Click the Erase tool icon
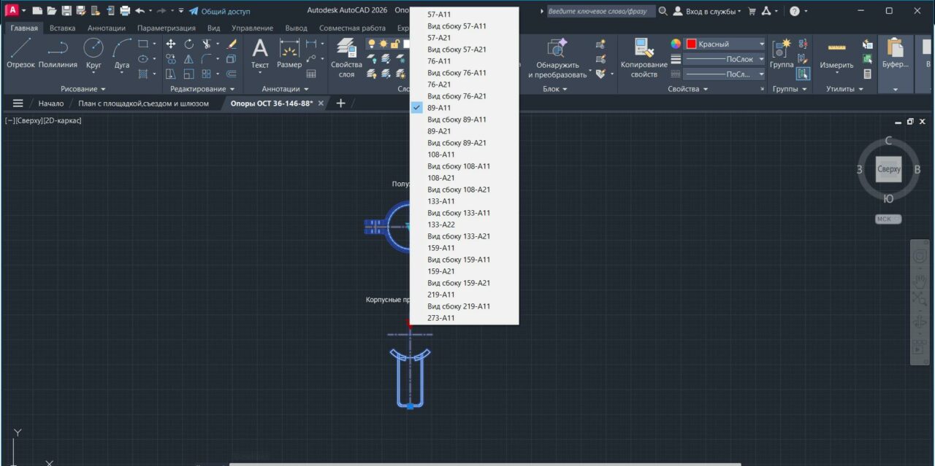Screen dimensions: 935x466 coord(232,44)
